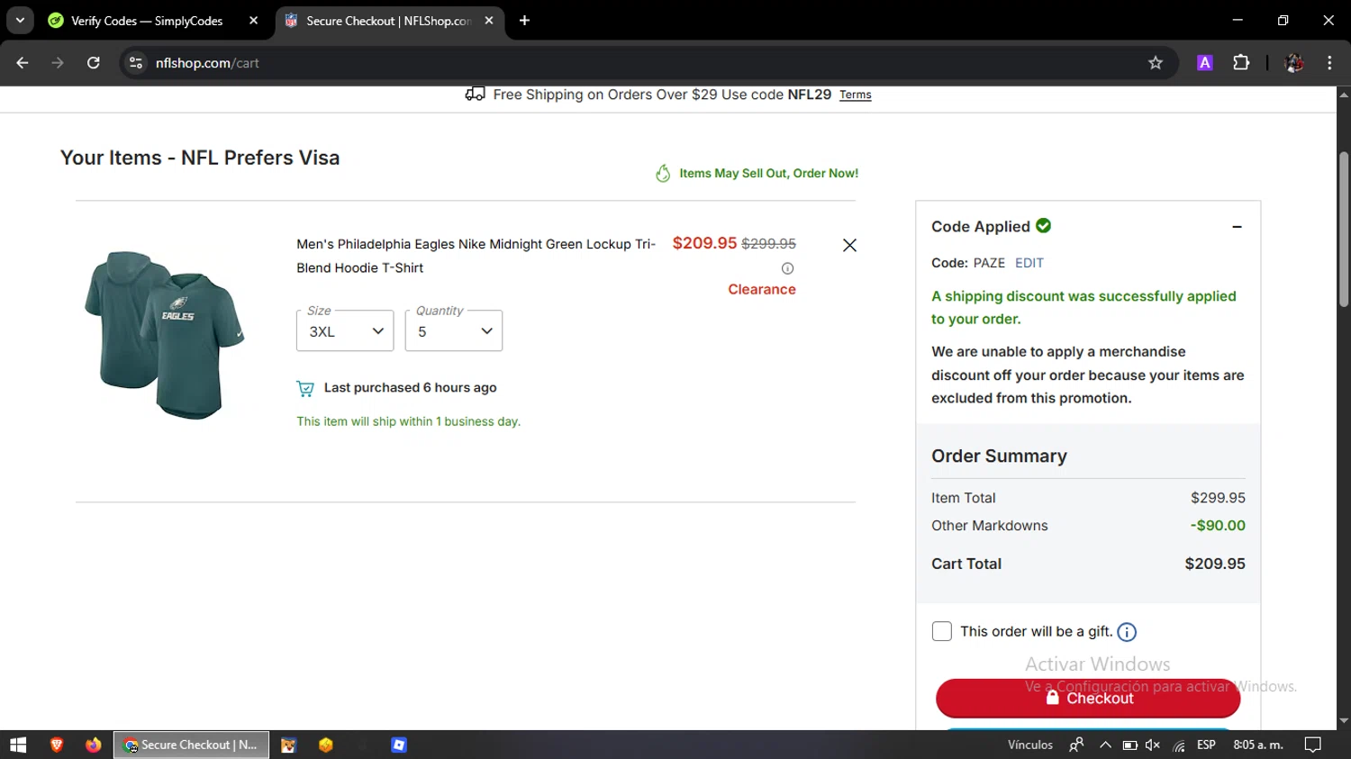Open the browser profile avatar

point(1294,63)
